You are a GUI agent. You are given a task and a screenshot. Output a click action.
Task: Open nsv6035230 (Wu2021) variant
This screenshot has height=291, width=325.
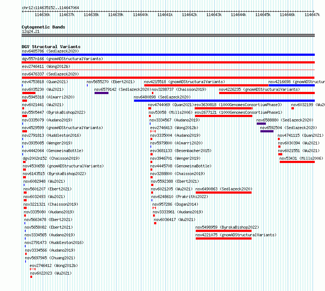(43, 89)
